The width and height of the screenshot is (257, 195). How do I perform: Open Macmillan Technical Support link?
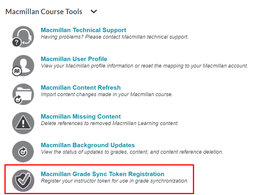(84, 30)
